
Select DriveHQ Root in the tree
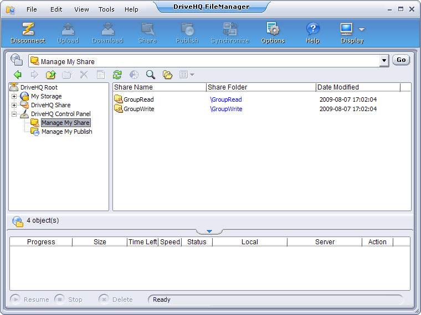coord(39,87)
